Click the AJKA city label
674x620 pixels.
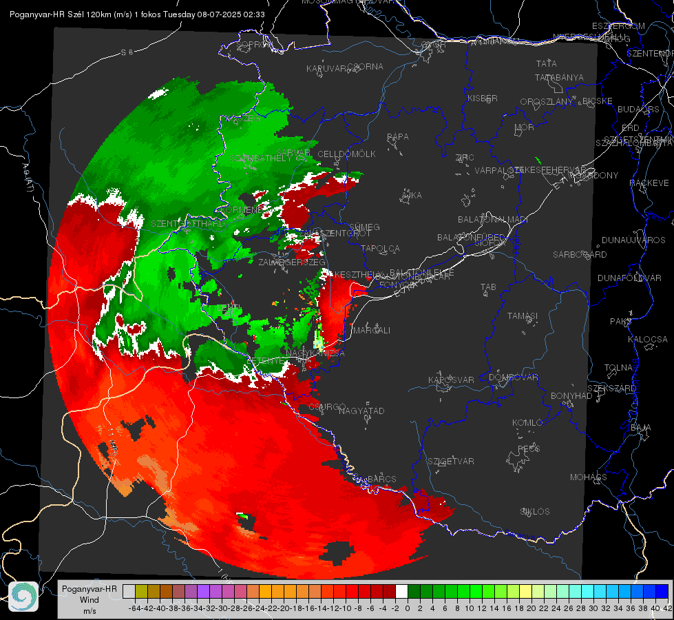click(412, 196)
